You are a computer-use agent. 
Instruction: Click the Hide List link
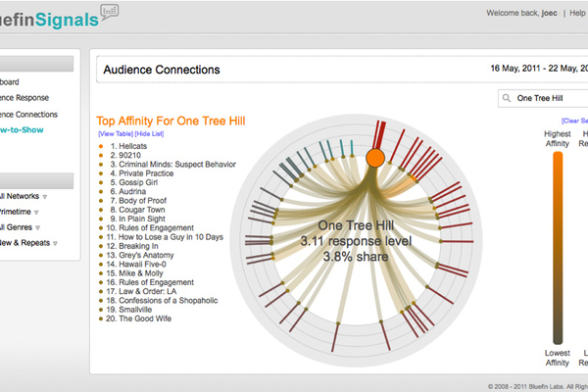[x=149, y=134]
